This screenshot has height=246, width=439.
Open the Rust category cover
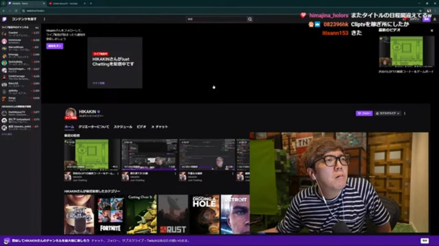pyautogui.click(x=173, y=215)
